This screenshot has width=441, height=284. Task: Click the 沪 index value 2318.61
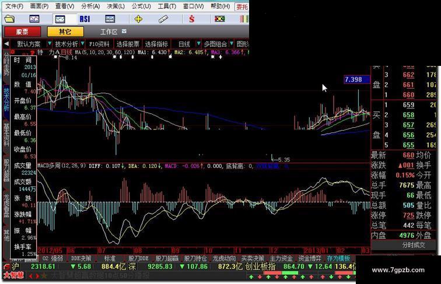pos(43,267)
